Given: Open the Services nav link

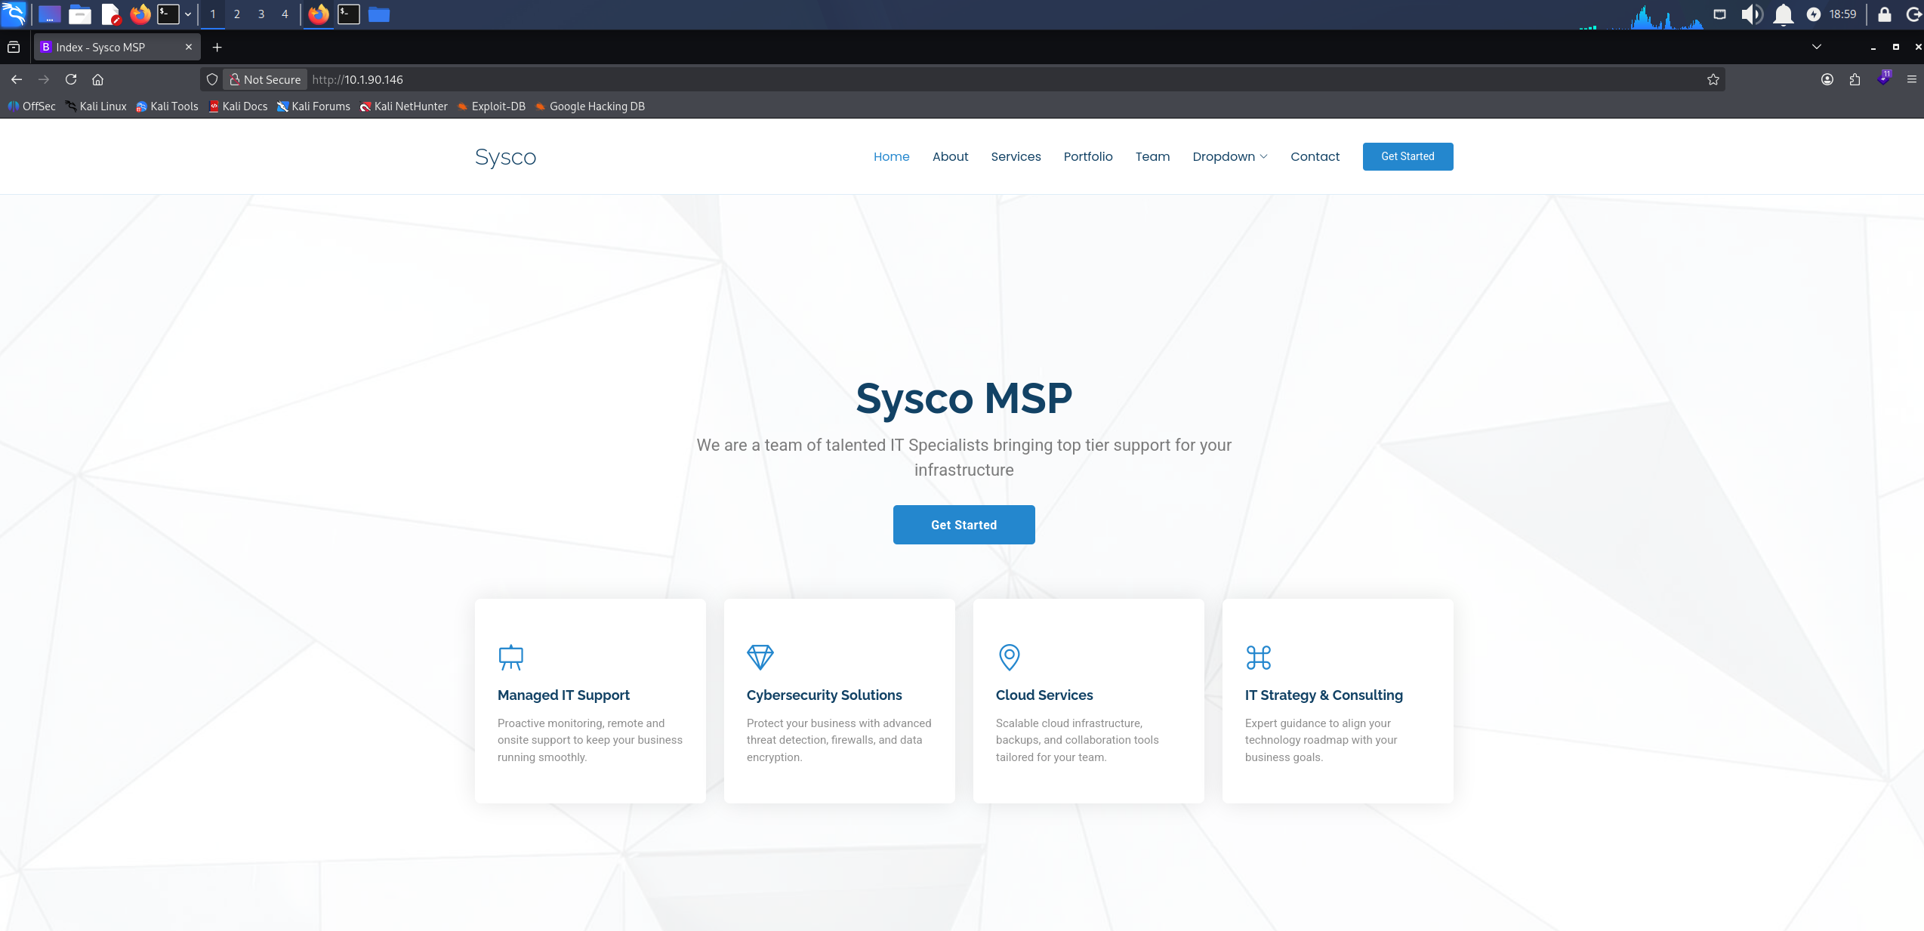Looking at the screenshot, I should [x=1016, y=156].
